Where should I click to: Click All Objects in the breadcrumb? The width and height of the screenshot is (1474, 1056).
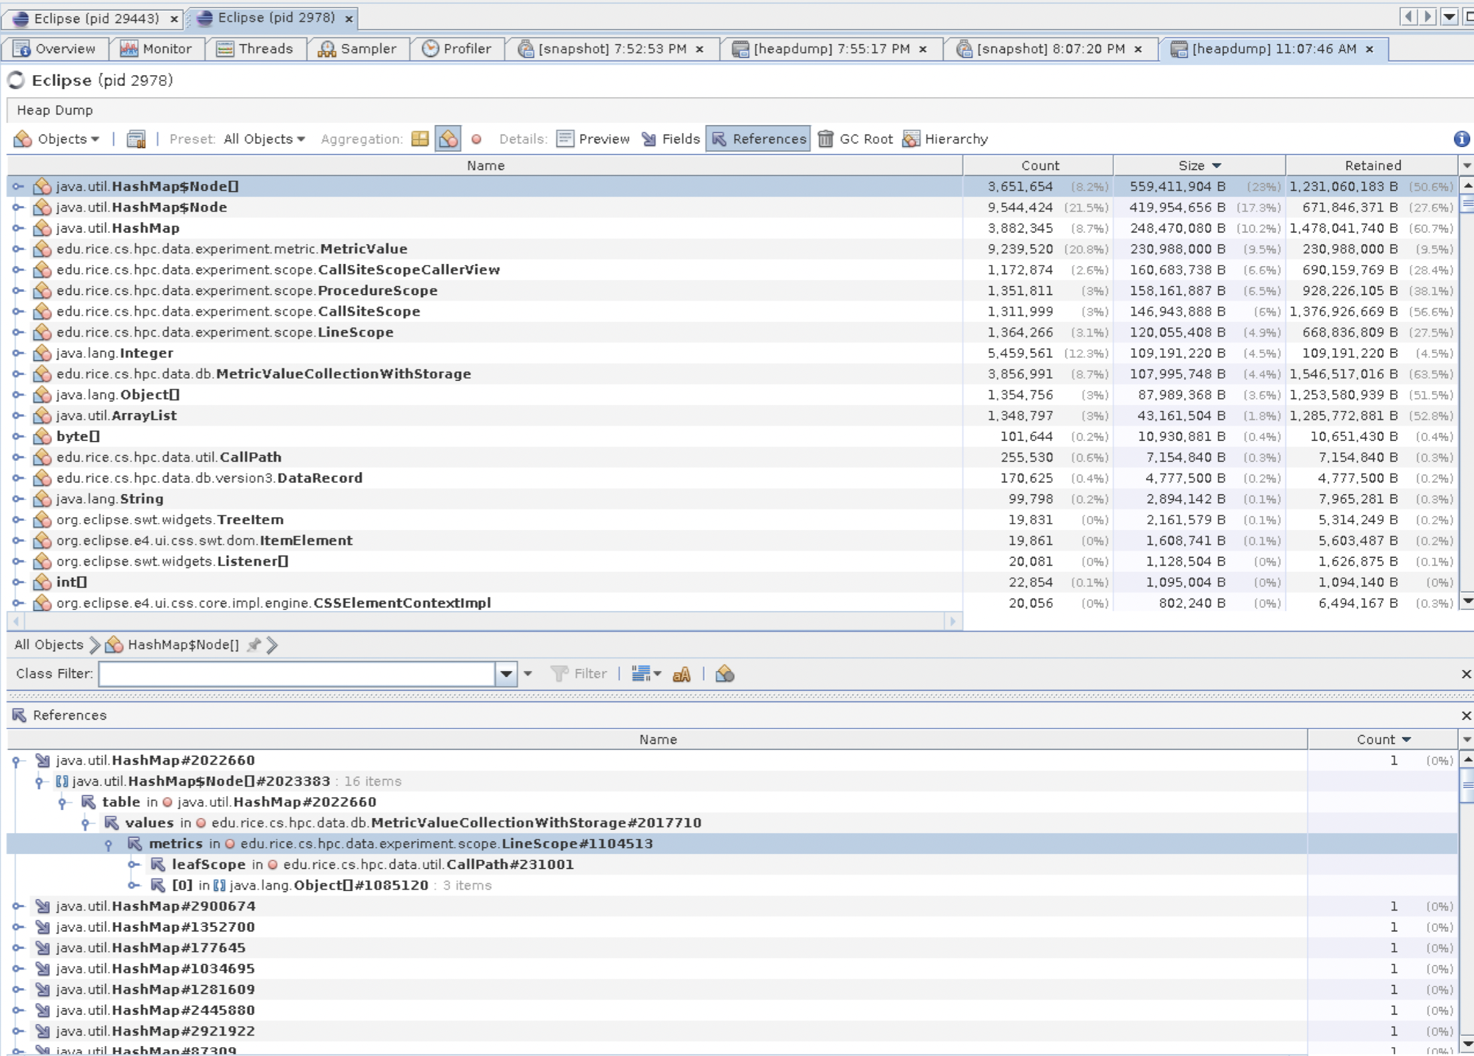click(x=49, y=644)
